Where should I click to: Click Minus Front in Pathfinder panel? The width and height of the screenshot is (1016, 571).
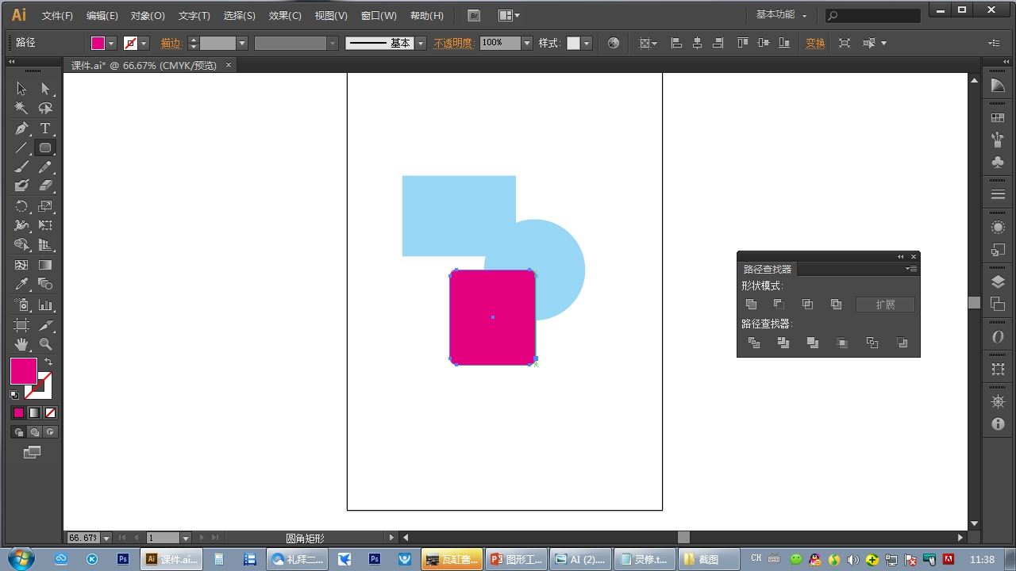pos(779,305)
